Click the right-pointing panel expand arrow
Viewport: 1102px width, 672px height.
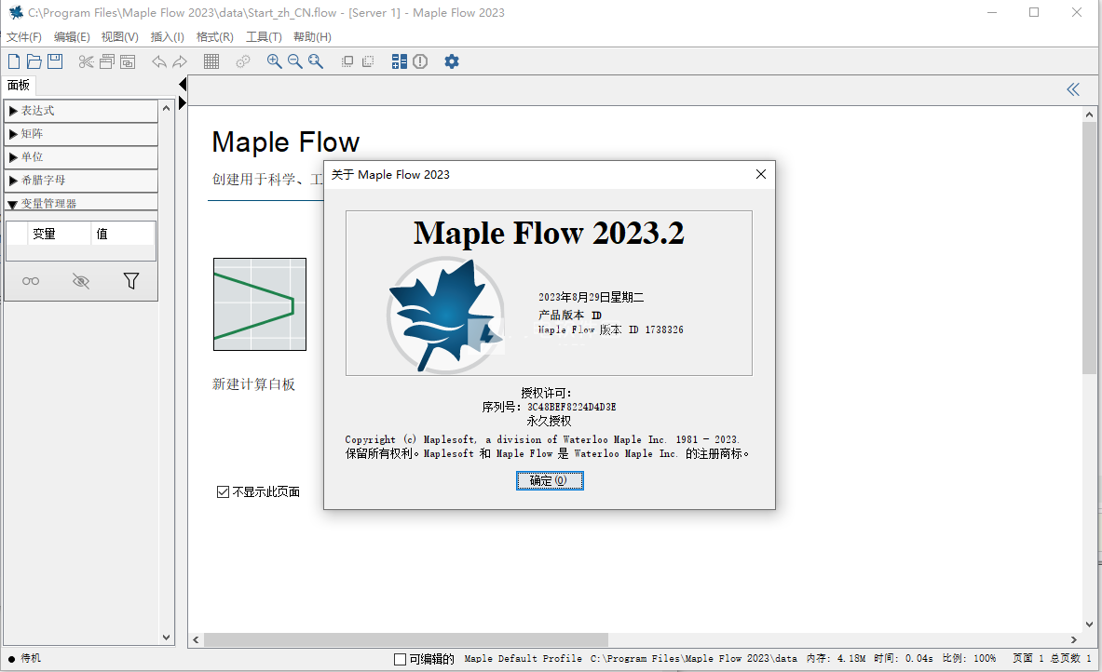click(183, 102)
